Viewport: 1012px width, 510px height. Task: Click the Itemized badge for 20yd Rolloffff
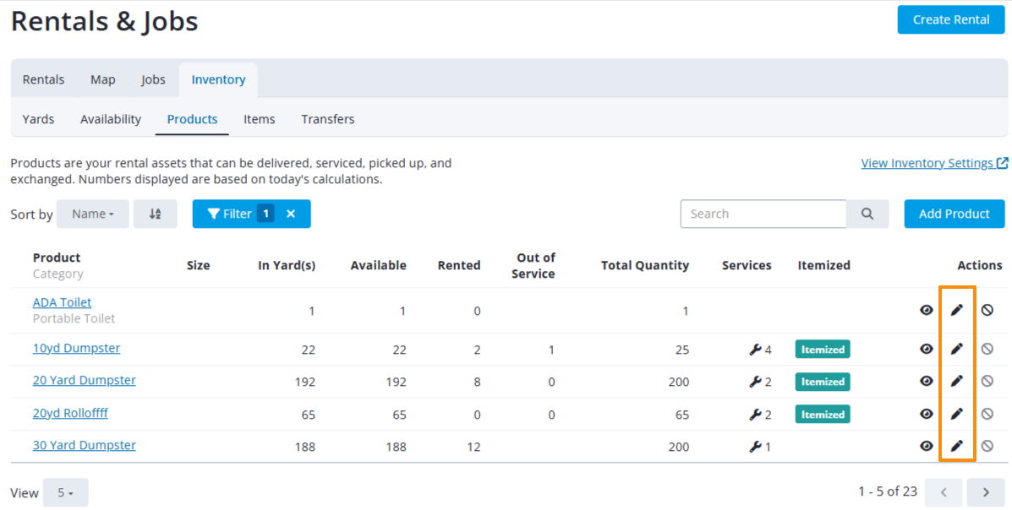point(823,415)
